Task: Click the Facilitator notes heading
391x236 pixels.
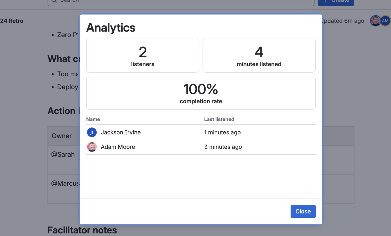Action: tap(82, 230)
